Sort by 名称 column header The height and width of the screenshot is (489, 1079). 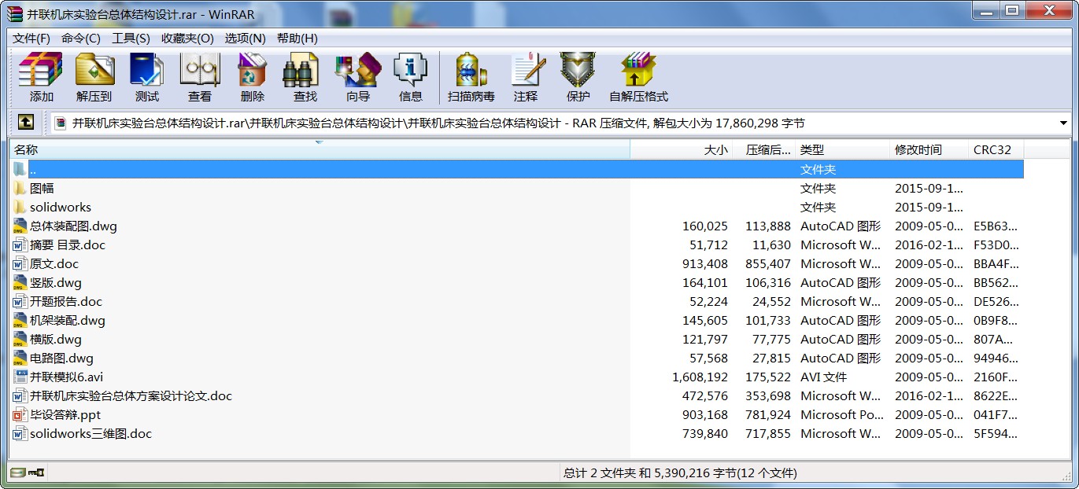320,149
